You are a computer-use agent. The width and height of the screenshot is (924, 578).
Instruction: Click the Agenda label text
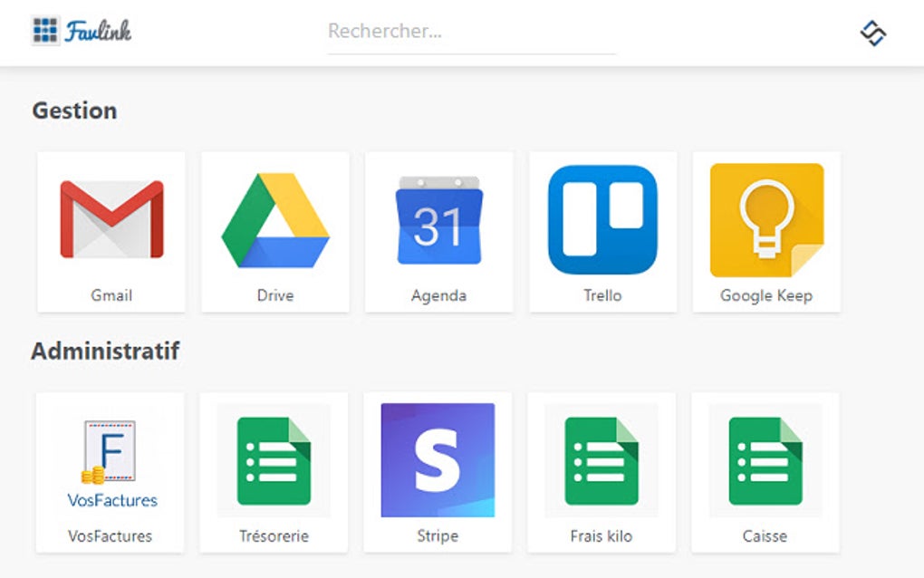pyautogui.click(x=439, y=295)
